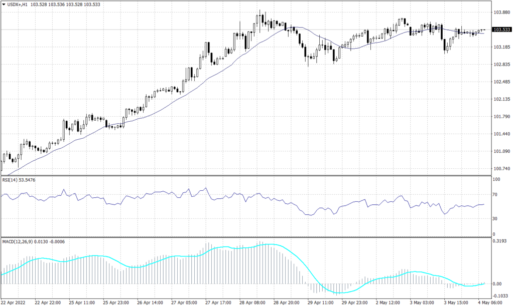Screen dimensions: 514x307
Task: Click the current price tag 103.533
Action: click(502, 31)
